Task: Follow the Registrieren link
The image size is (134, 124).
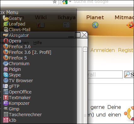Action: point(126,50)
